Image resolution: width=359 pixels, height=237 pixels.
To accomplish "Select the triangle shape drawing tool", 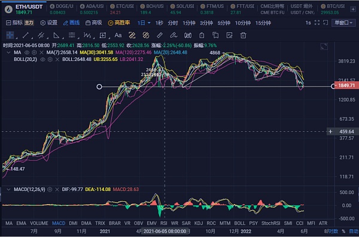I will (x=56, y=35).
